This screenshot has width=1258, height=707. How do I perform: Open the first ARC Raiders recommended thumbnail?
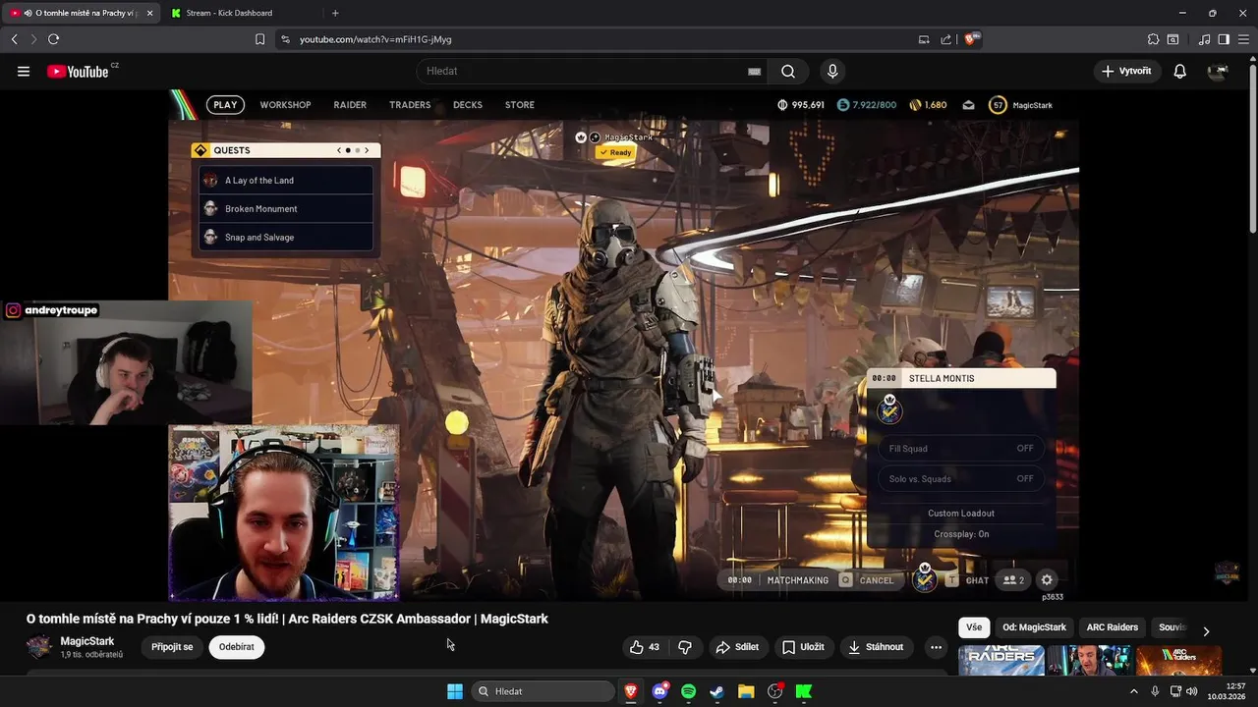[x=1001, y=661]
